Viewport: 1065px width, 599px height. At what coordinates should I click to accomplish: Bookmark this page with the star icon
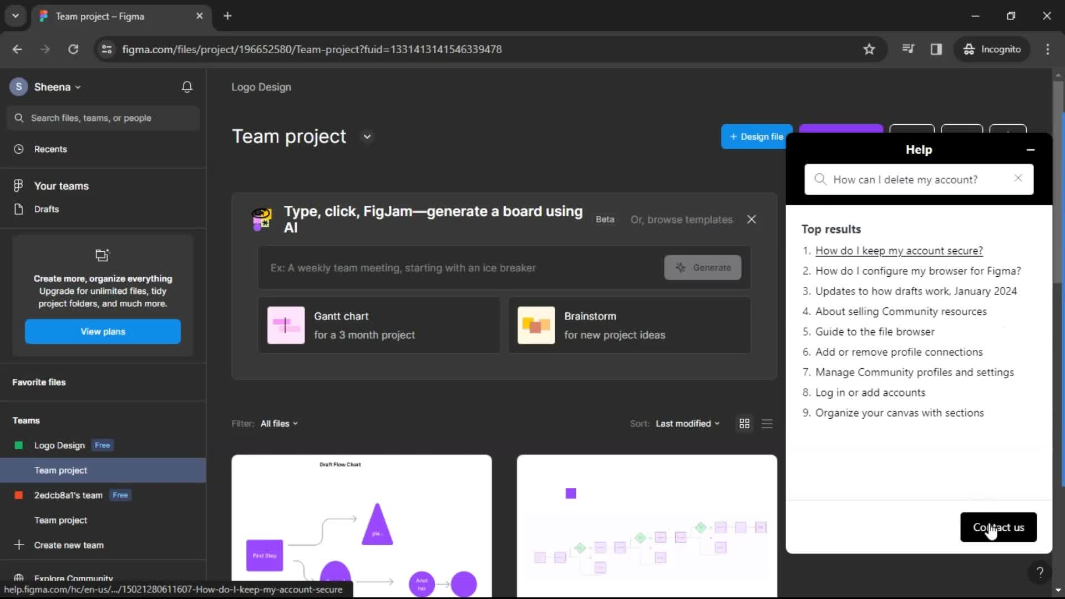pos(869,49)
